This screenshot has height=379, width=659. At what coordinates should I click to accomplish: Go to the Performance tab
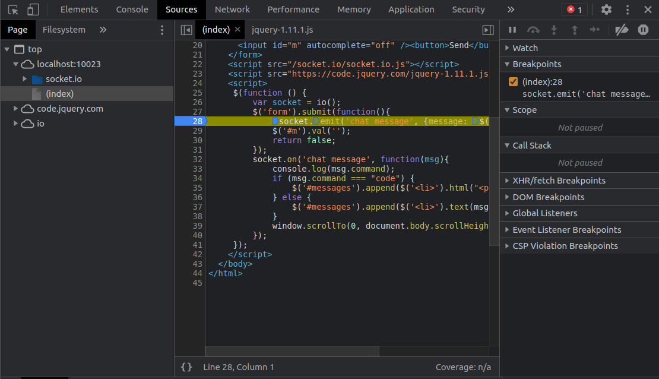[293, 10]
